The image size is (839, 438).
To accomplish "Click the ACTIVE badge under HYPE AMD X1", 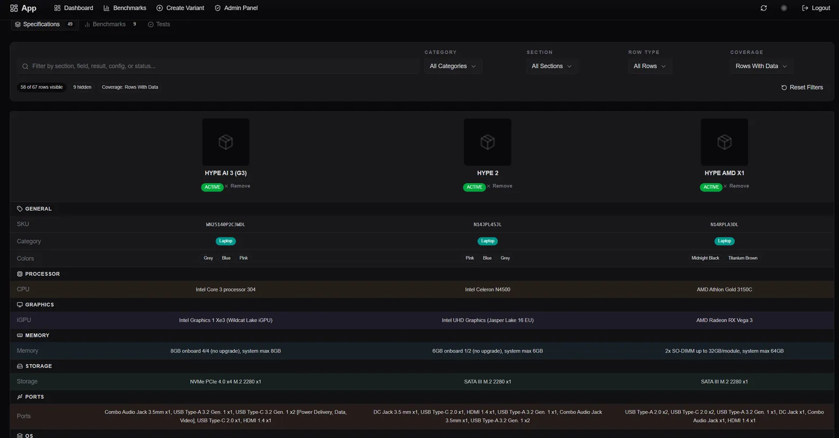I will (711, 187).
